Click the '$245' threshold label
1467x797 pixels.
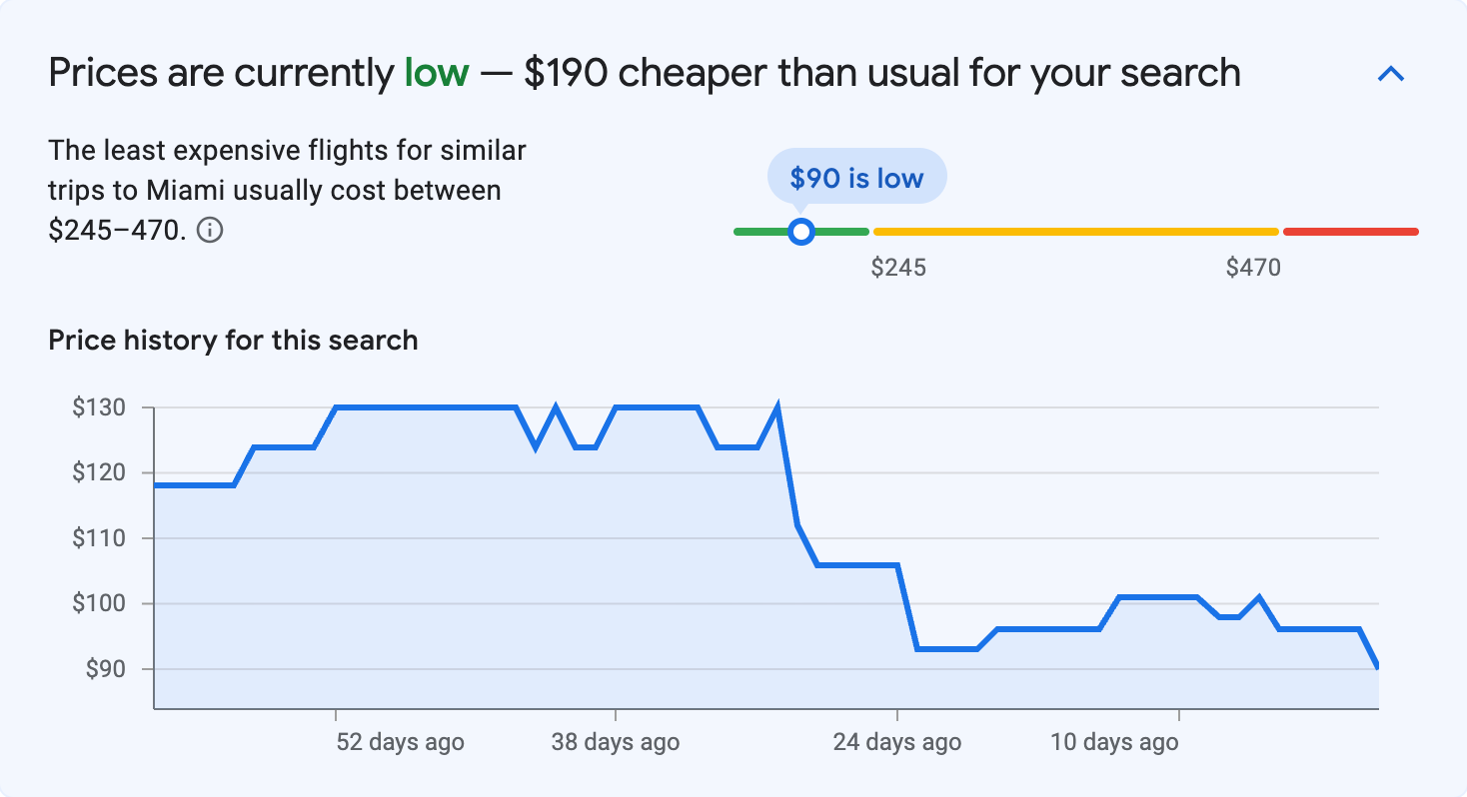pyautogui.click(x=899, y=267)
